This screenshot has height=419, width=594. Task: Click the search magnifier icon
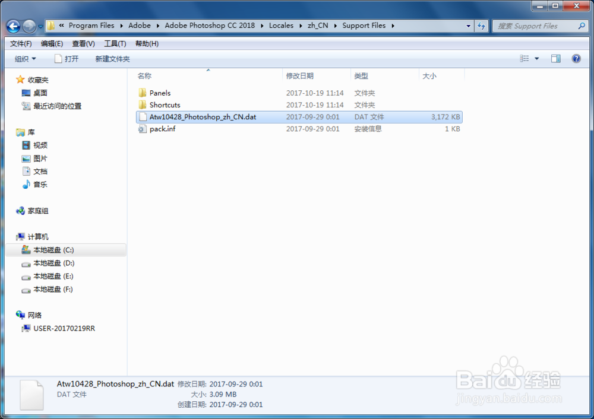(582, 26)
